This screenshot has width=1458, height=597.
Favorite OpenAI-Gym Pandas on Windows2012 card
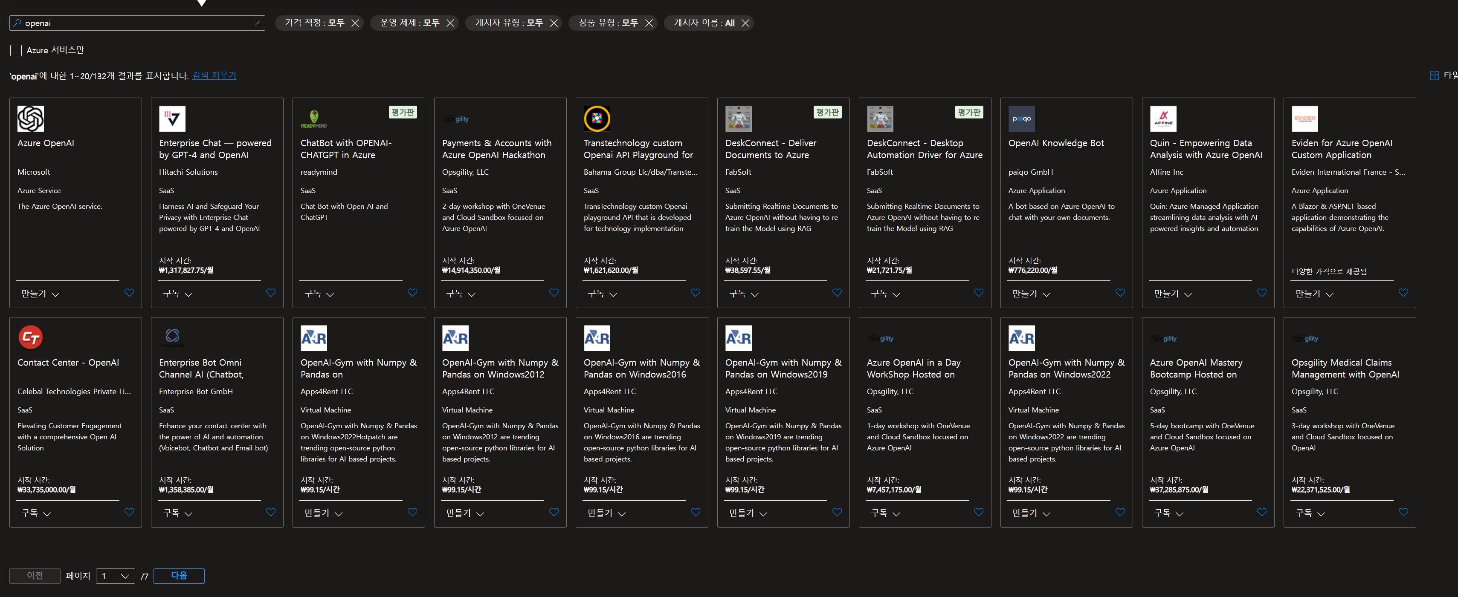point(554,512)
